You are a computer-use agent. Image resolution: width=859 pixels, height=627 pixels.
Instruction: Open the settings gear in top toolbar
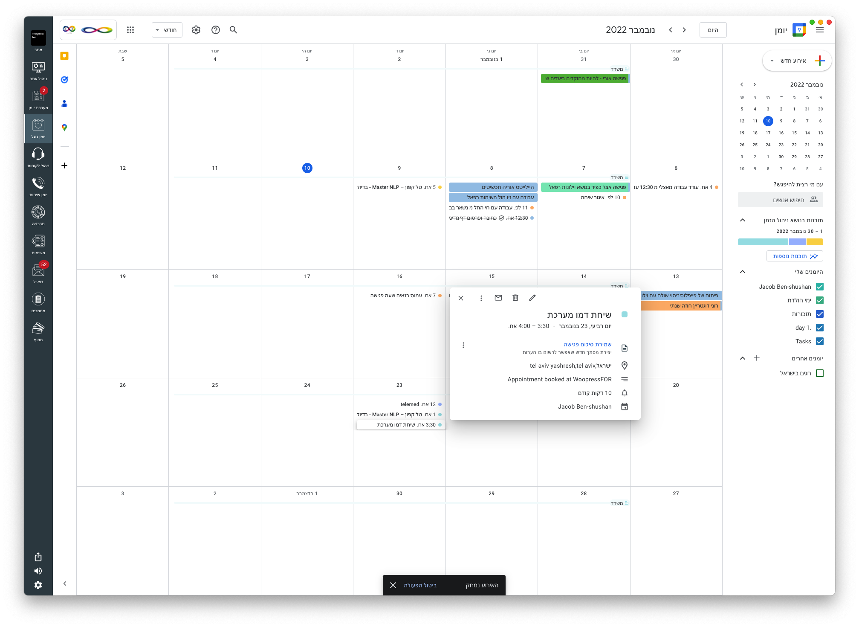pyautogui.click(x=196, y=30)
